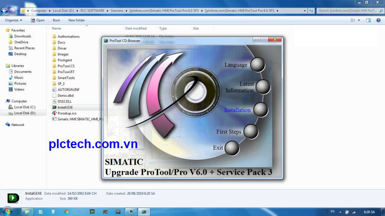Select the Prosetup.ico file
385x216 pixels.
[x=64, y=113]
